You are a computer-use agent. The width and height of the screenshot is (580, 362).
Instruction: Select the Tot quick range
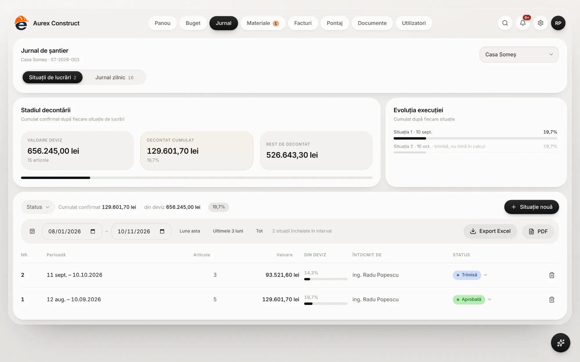point(259,231)
